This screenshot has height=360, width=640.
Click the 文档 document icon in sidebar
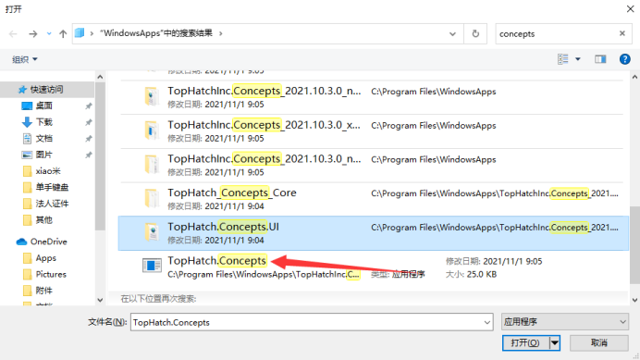27,139
